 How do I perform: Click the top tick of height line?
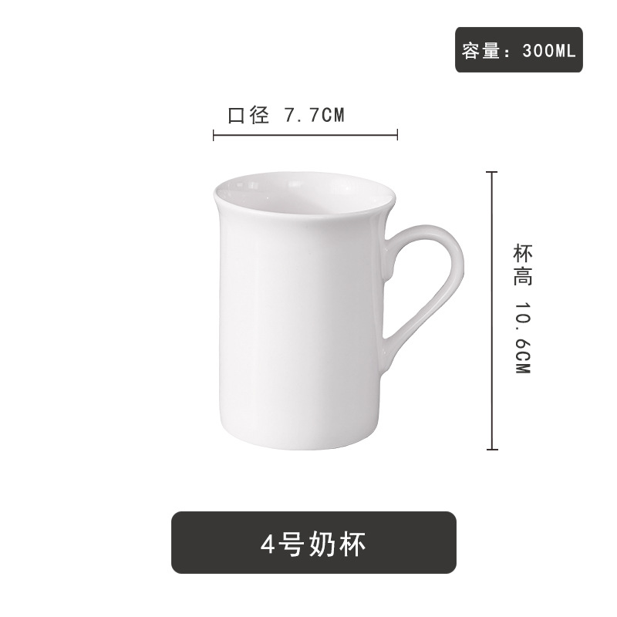pyautogui.click(x=492, y=172)
